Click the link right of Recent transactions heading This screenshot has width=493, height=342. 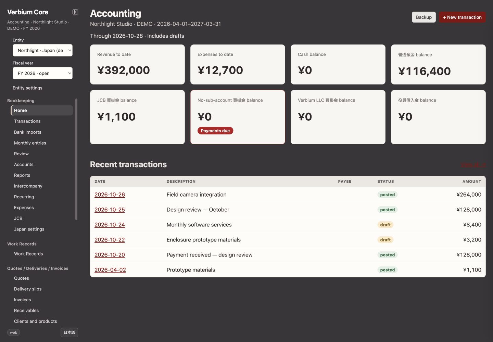pyautogui.click(x=473, y=165)
